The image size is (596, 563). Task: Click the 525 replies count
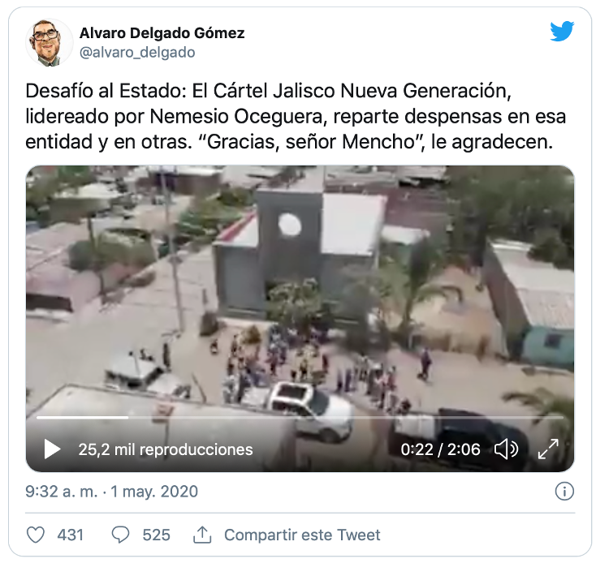point(156,535)
